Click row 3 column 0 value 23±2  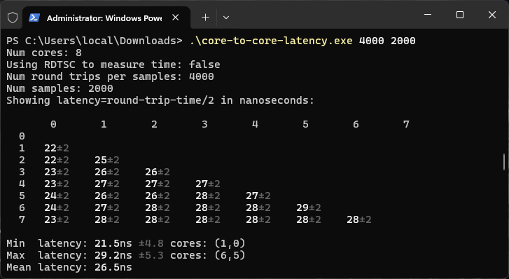tap(57, 172)
